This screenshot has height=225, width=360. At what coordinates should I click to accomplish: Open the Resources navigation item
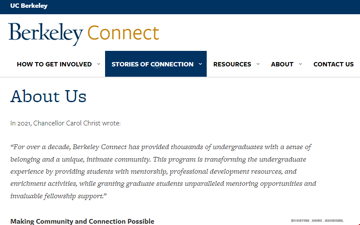[232, 64]
